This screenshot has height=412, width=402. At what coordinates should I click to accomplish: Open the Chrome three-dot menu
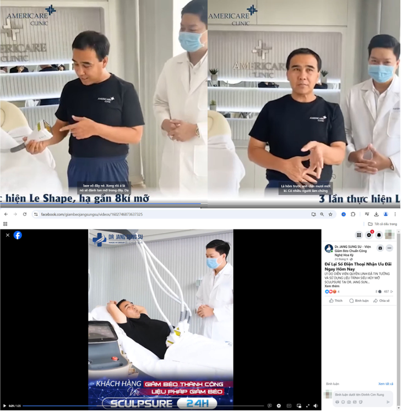click(396, 215)
